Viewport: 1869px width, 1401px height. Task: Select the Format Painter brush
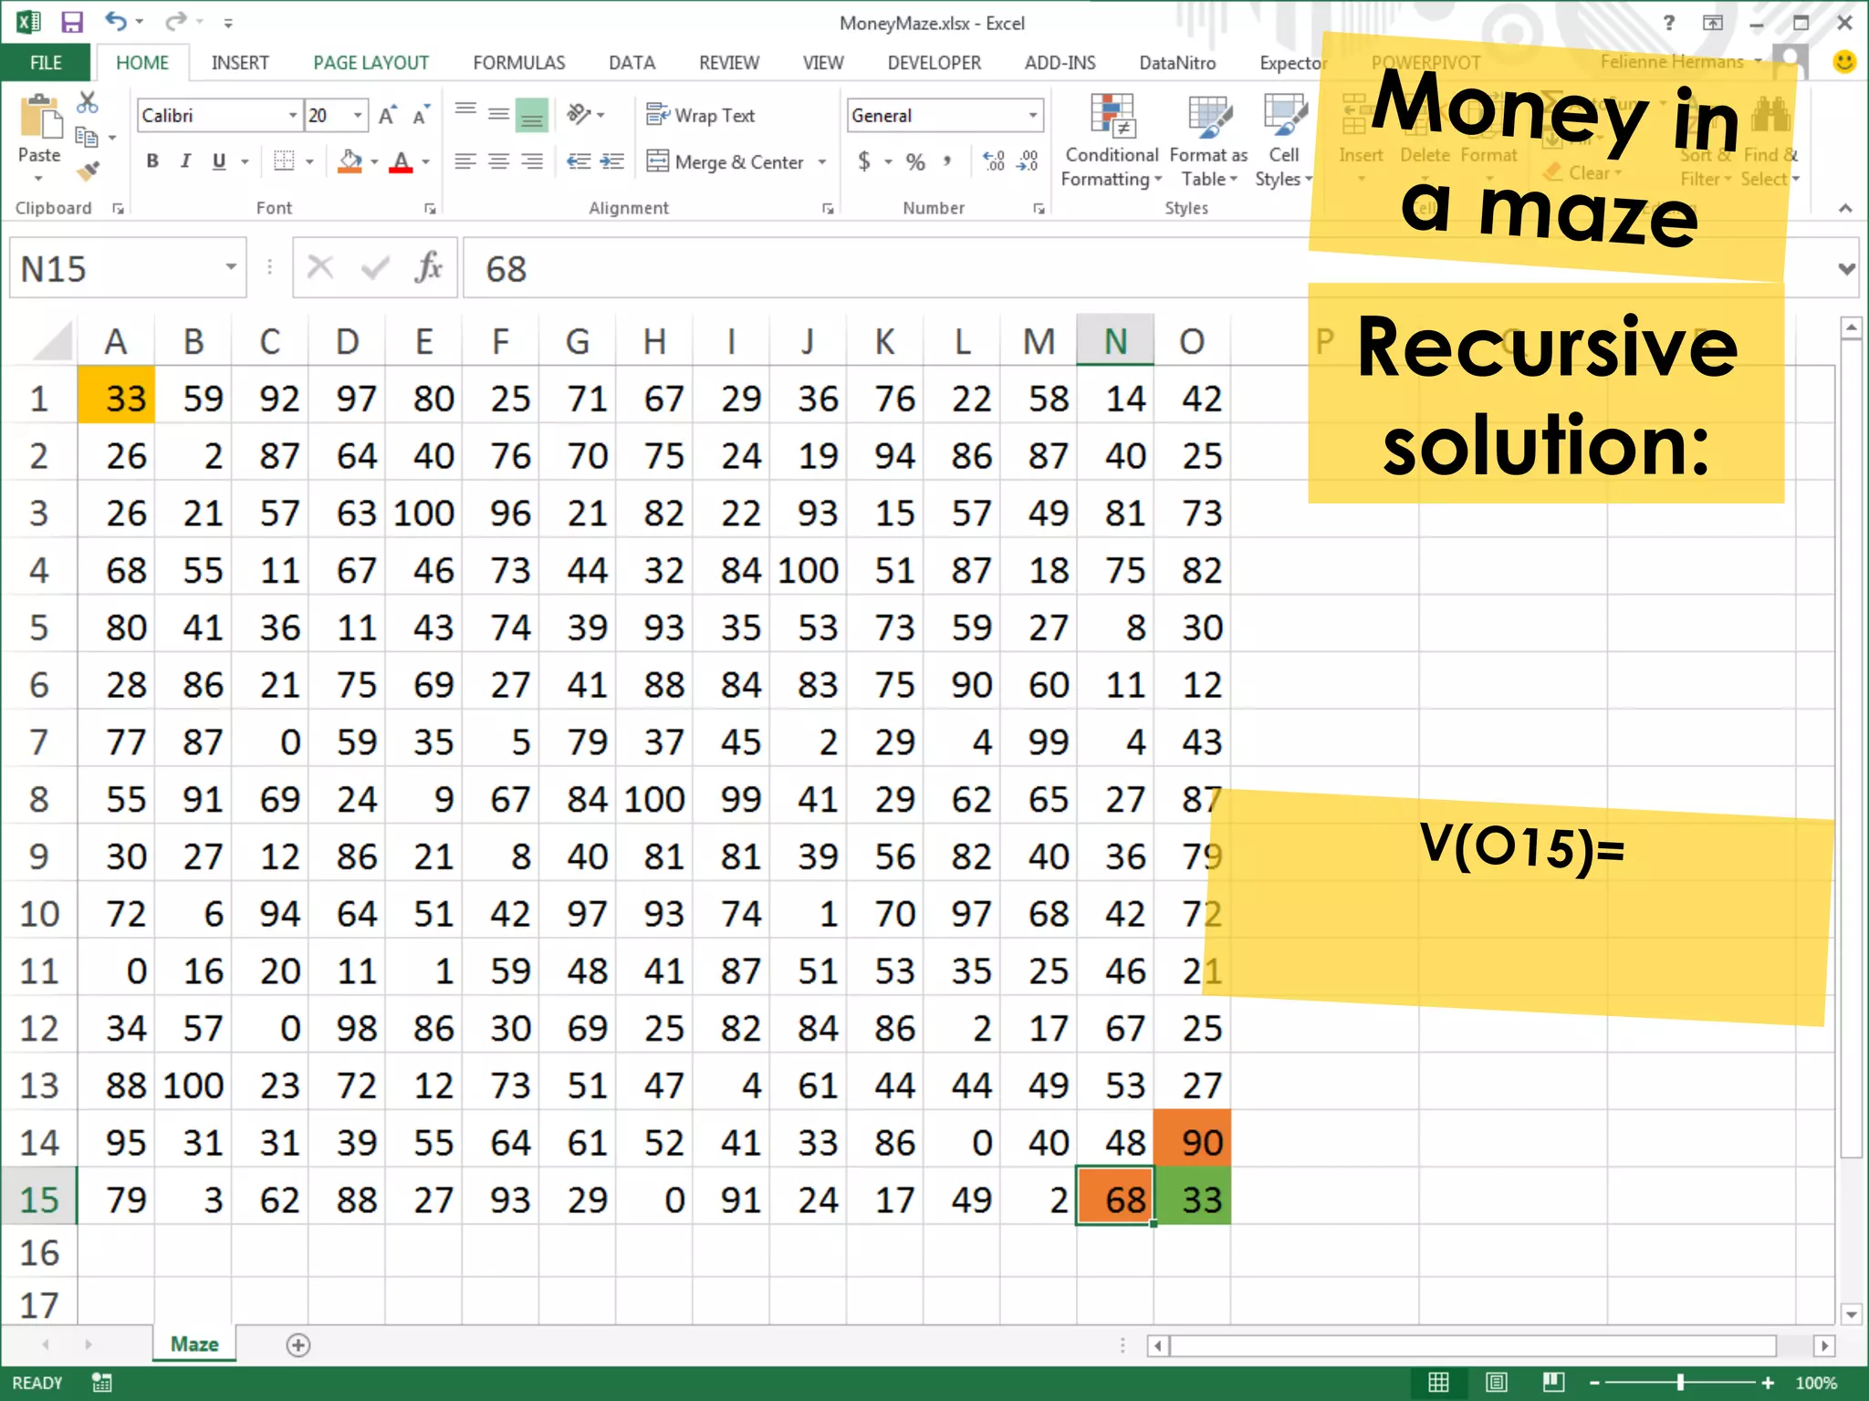click(x=87, y=171)
